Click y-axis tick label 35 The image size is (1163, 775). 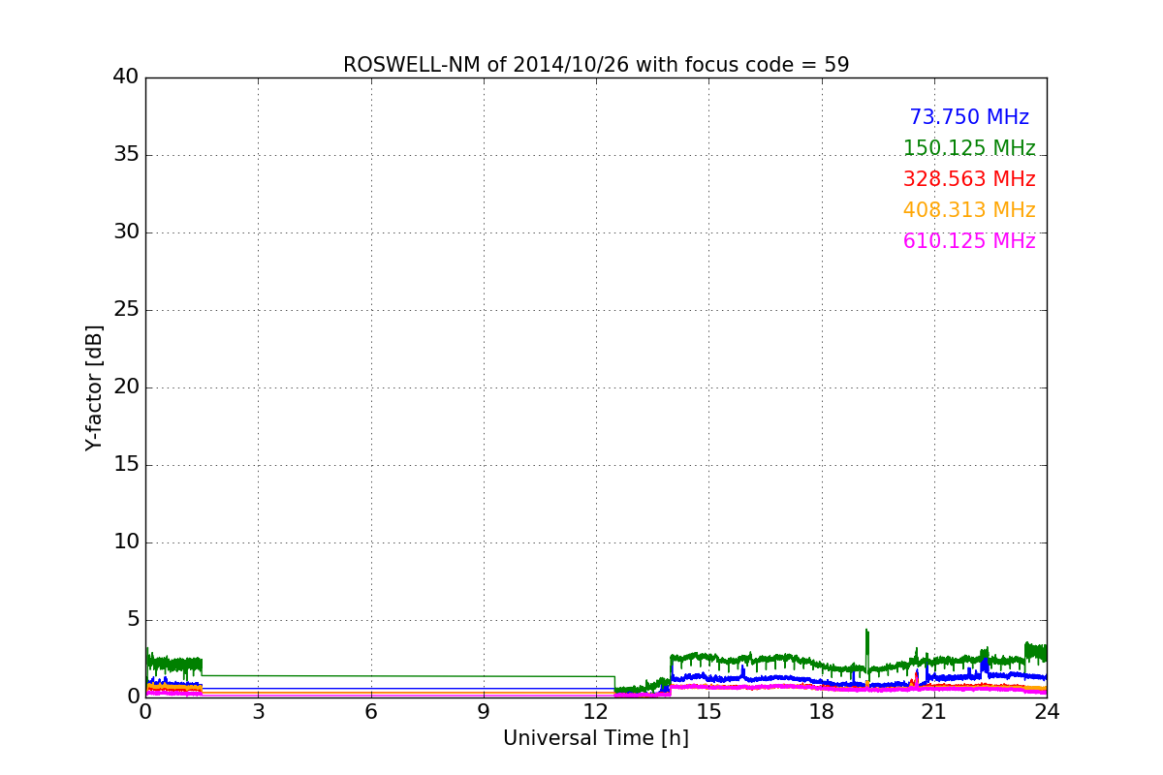coord(126,155)
